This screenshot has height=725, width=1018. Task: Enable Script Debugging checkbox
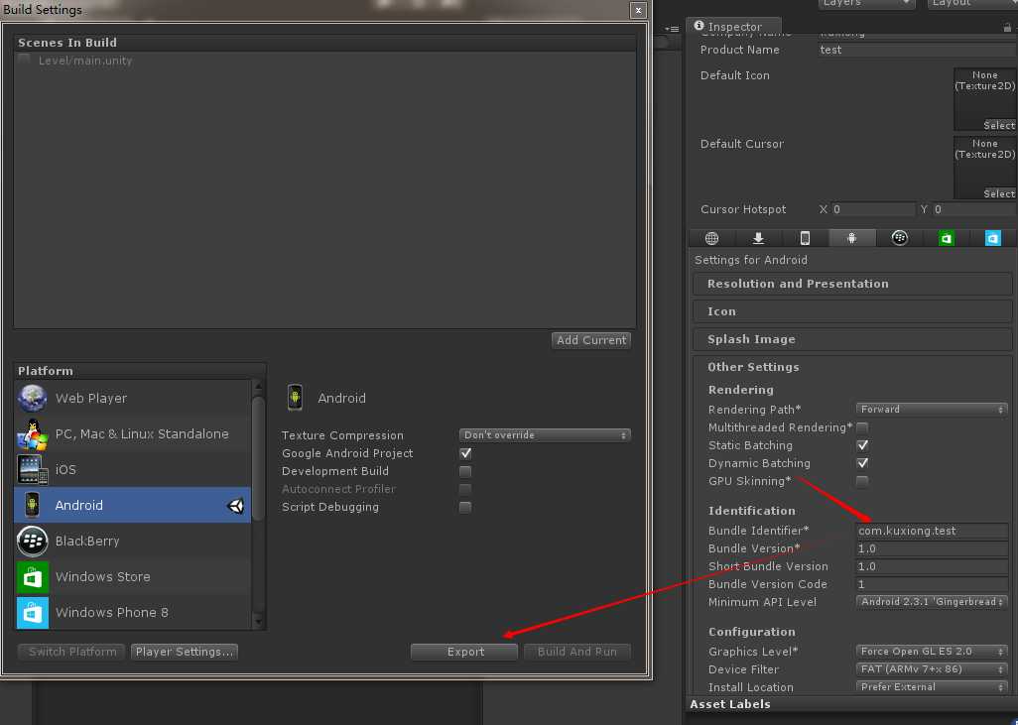pyautogui.click(x=465, y=507)
